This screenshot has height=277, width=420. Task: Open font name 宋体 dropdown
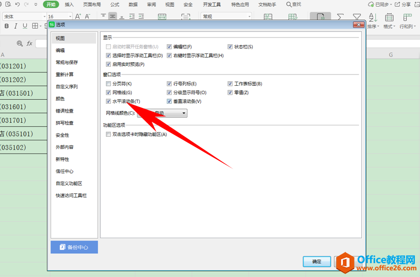point(44,16)
